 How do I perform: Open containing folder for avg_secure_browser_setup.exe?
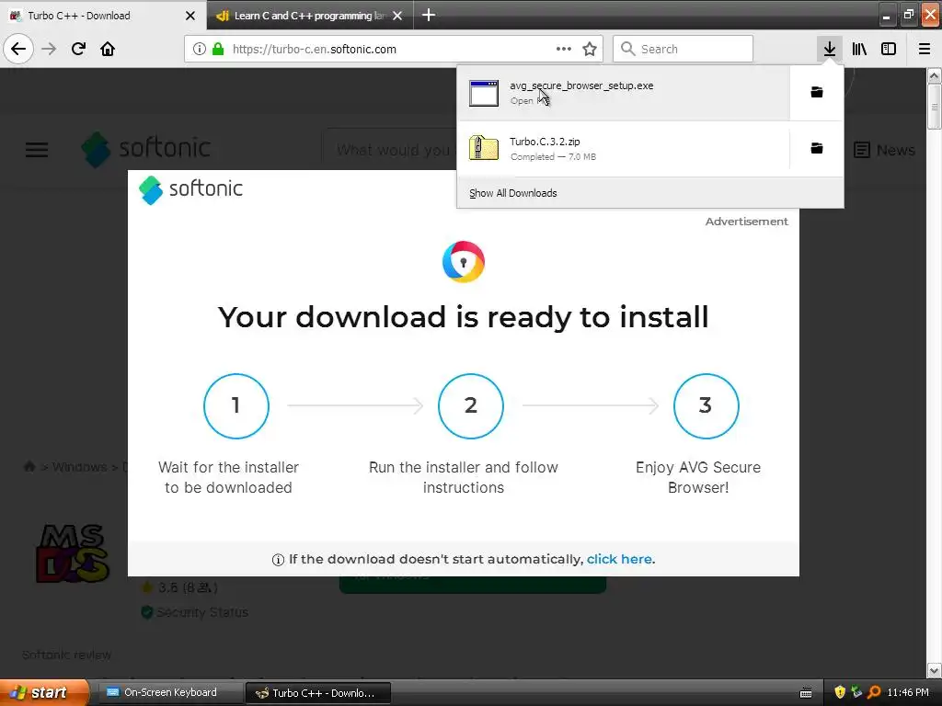click(x=817, y=92)
